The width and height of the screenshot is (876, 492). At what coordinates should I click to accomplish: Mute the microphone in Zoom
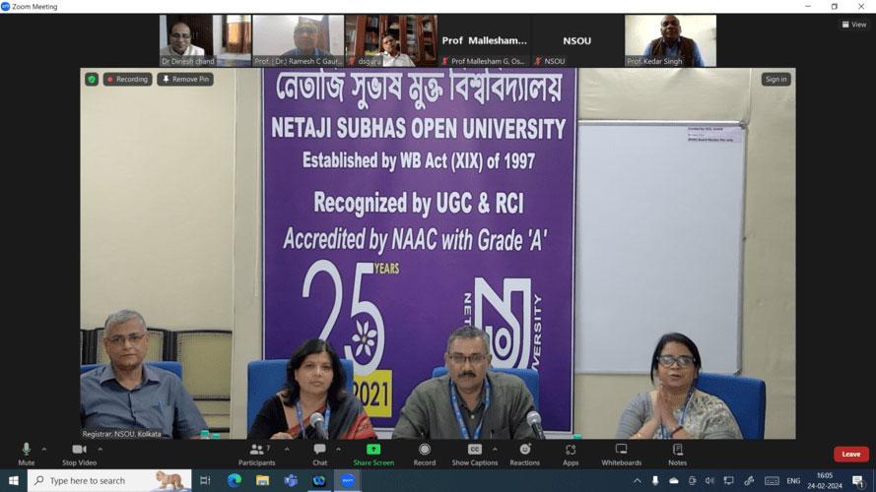27,454
